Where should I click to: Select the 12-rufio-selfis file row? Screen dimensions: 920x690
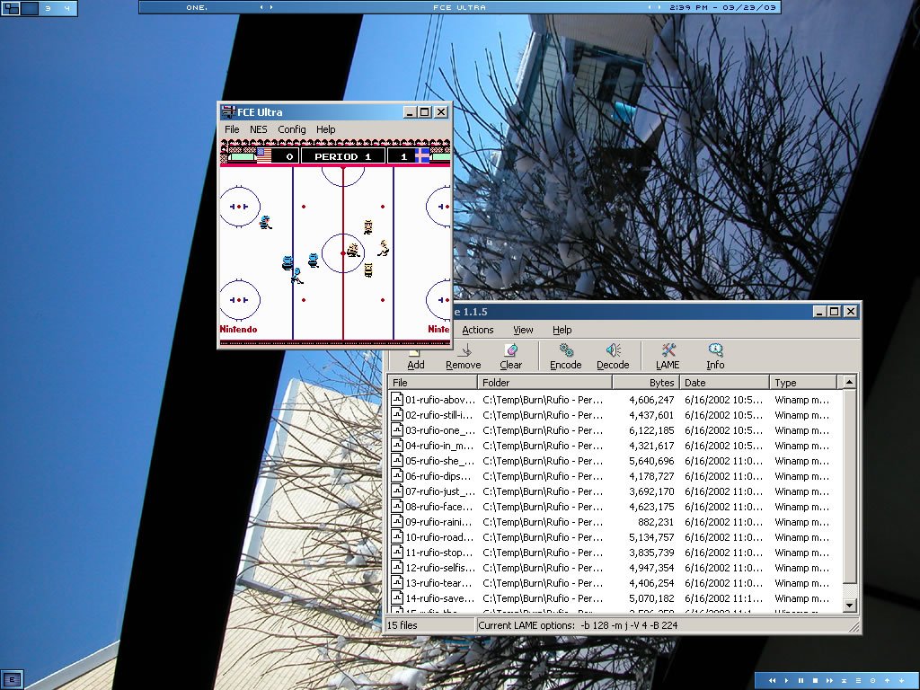point(615,568)
